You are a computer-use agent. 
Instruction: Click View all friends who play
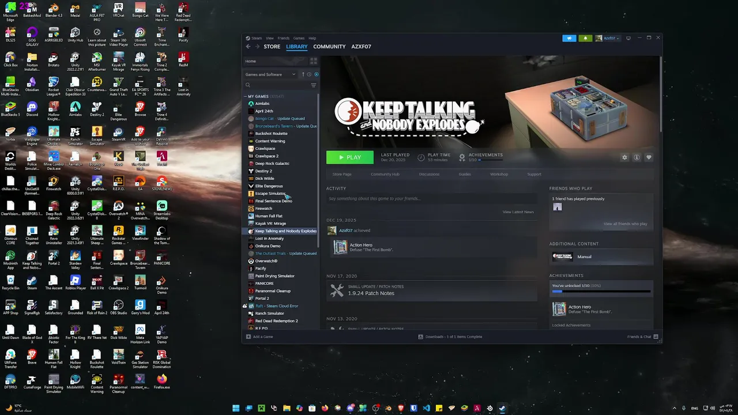coord(625,224)
